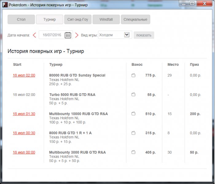Select the Турнир tab
This screenshot has height=184, width=215.
49,19
